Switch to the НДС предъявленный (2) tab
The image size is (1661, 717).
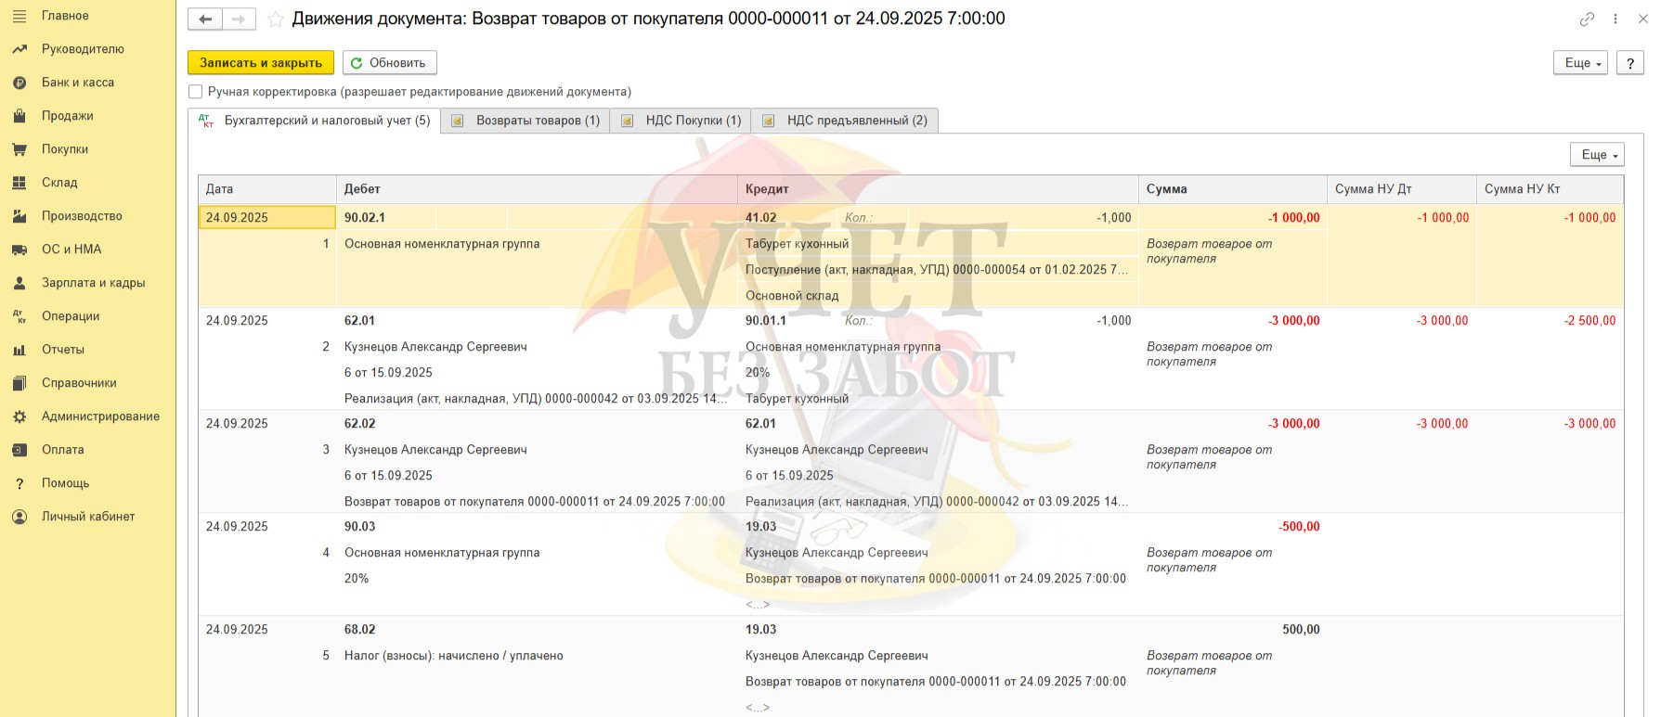845,121
